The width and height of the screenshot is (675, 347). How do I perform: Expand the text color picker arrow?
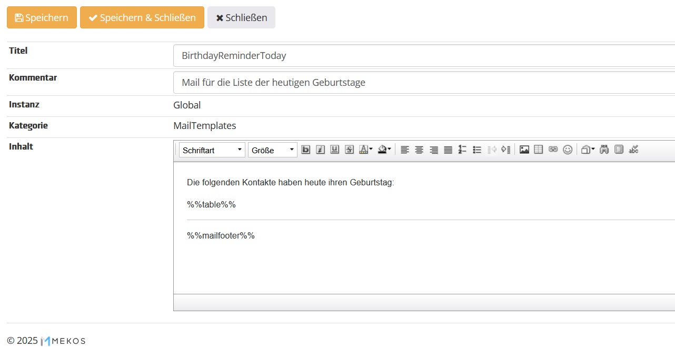[371, 149]
